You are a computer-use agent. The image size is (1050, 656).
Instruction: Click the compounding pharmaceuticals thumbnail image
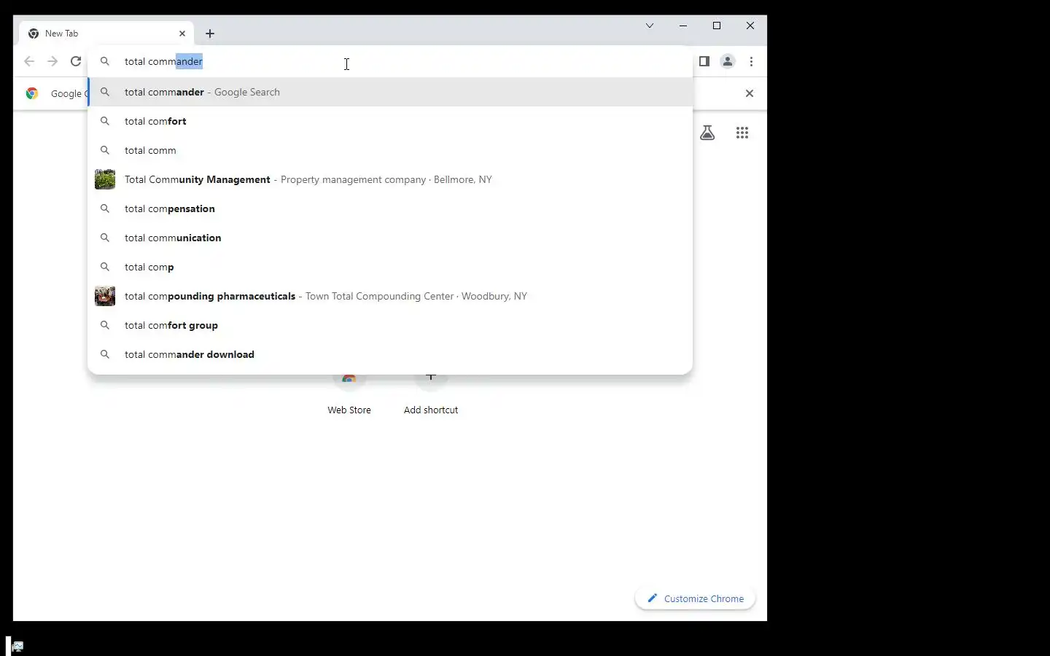[x=105, y=296]
